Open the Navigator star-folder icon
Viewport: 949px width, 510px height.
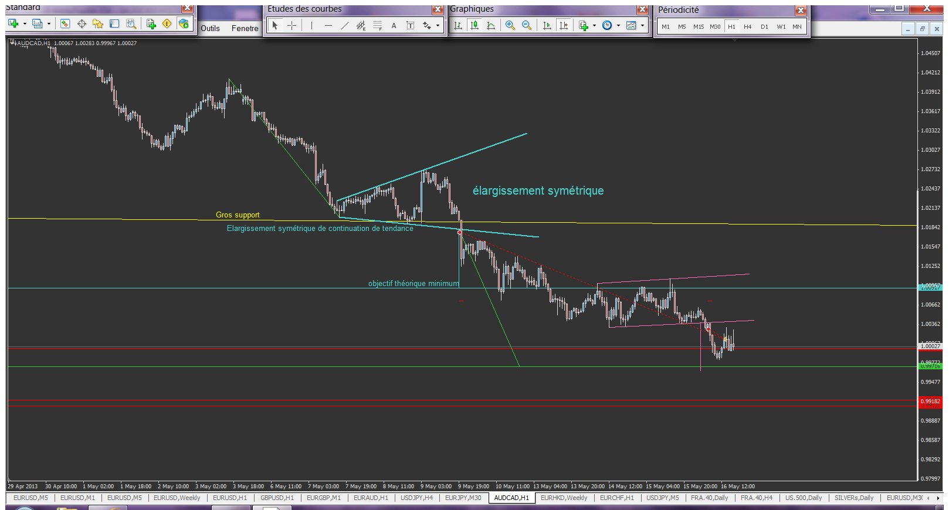pyautogui.click(x=98, y=23)
